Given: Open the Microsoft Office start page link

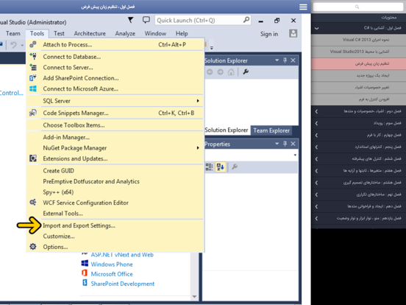Looking at the screenshot, I should pos(112,274).
